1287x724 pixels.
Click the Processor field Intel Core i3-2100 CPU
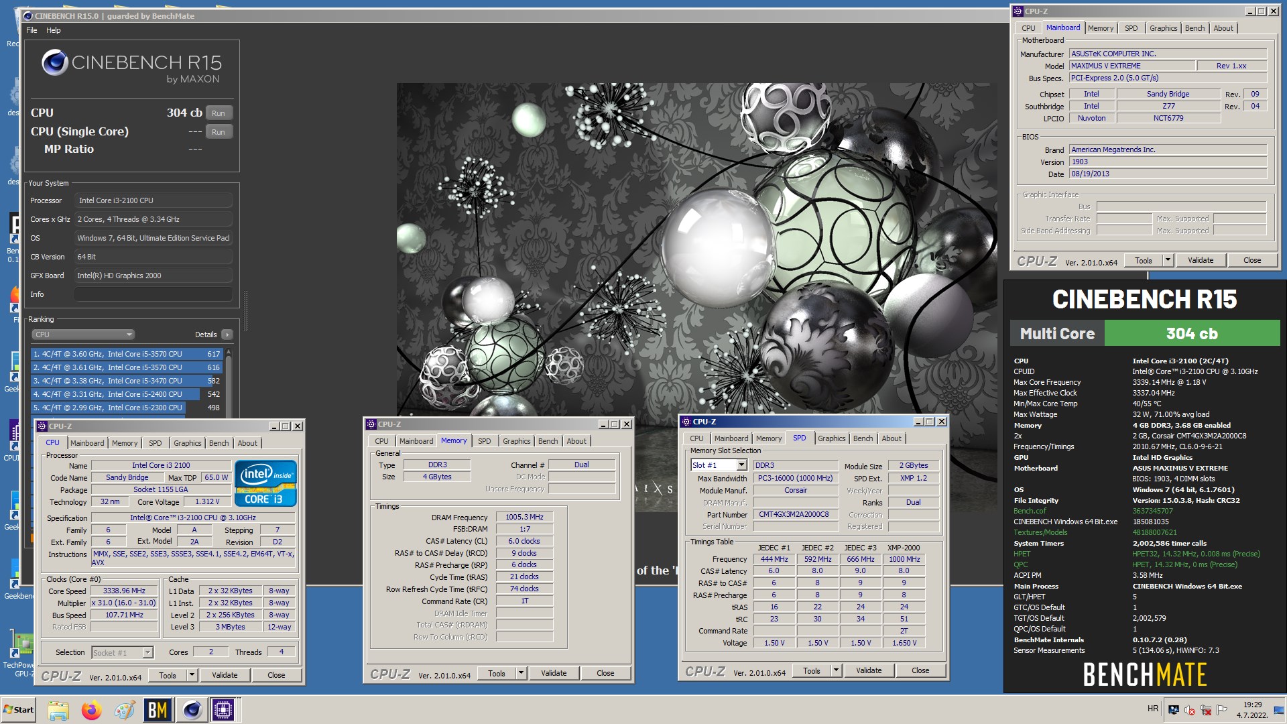[x=154, y=200]
